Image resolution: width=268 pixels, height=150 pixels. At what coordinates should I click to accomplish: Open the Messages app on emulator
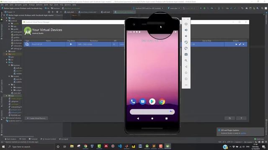(x=142, y=102)
